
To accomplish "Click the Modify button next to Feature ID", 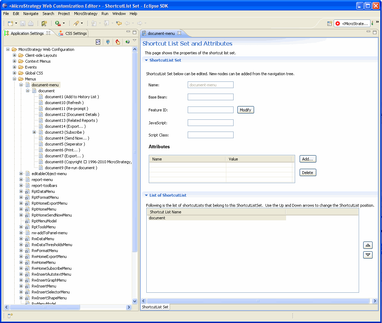I will coord(245,110).
